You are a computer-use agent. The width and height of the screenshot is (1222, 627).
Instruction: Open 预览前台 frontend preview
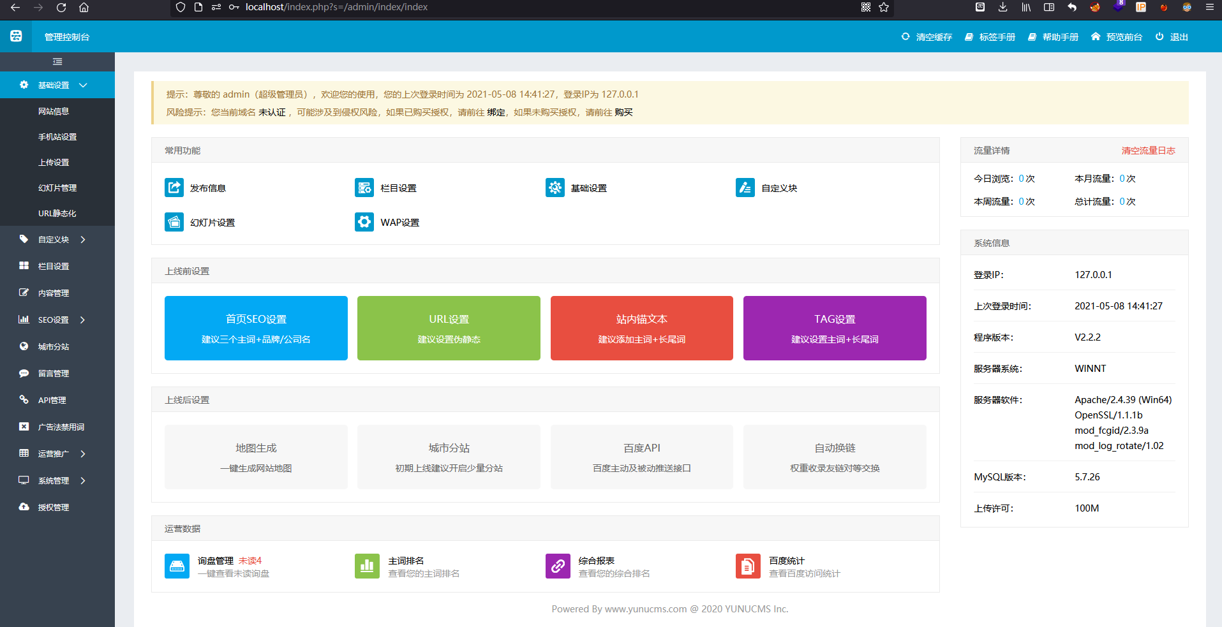pyautogui.click(x=1117, y=37)
